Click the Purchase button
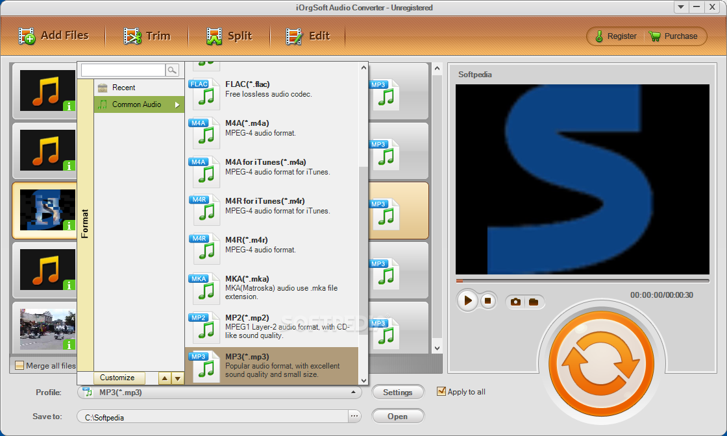 [673, 36]
